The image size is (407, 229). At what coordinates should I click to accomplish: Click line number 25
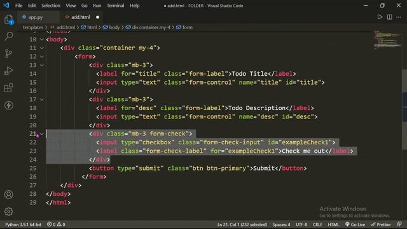point(32,168)
